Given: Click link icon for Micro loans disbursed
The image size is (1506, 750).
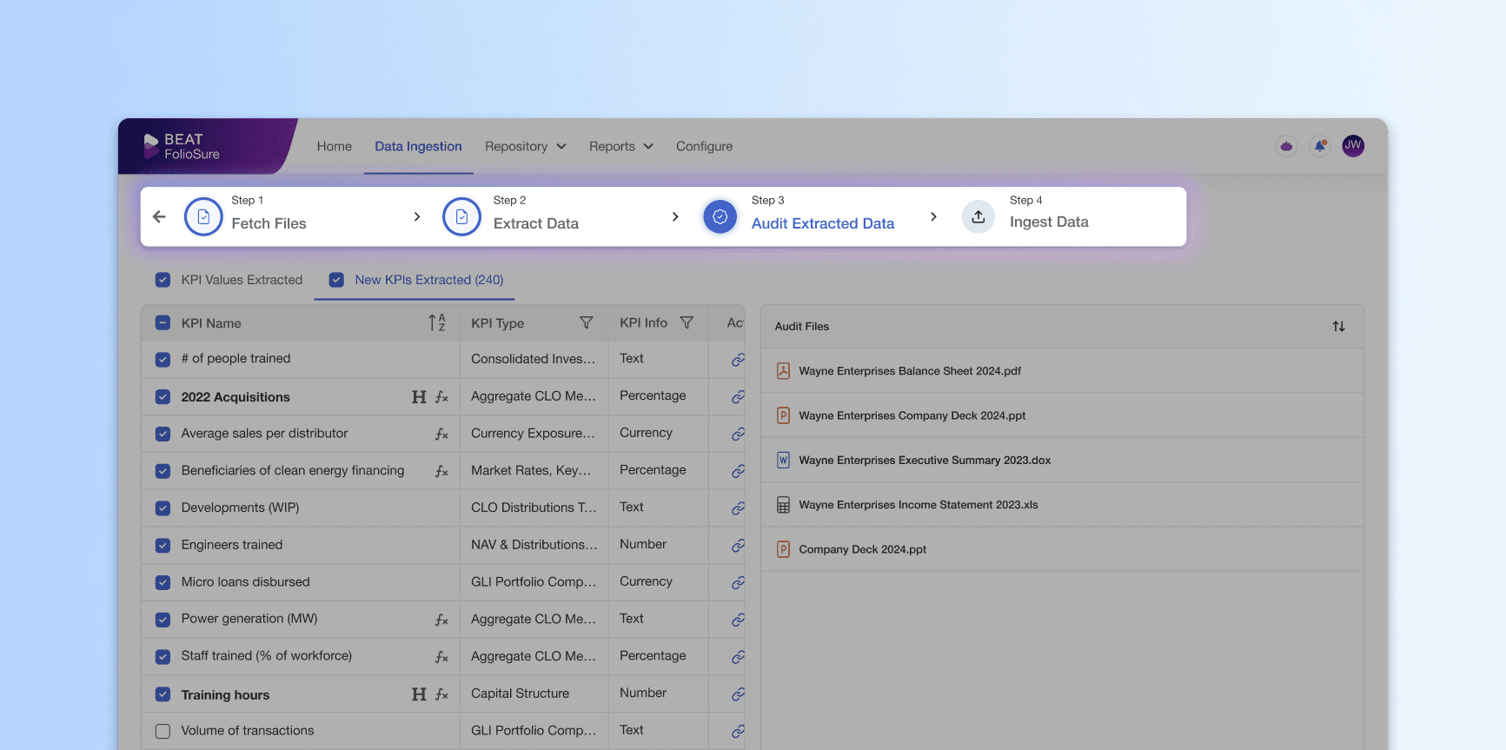Looking at the screenshot, I should click(738, 582).
